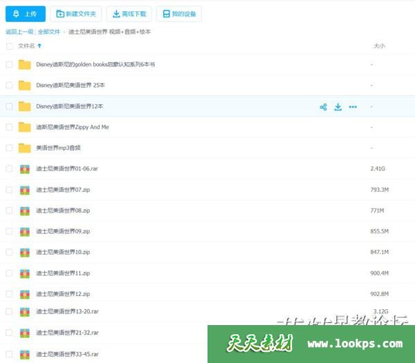Open Disney golden books folder name
The width and height of the screenshot is (415, 363).
[x=95, y=64]
